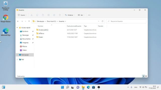Open taskbar search magnifier
The height and width of the screenshot is (90, 161).
pyautogui.click(x=68, y=87)
